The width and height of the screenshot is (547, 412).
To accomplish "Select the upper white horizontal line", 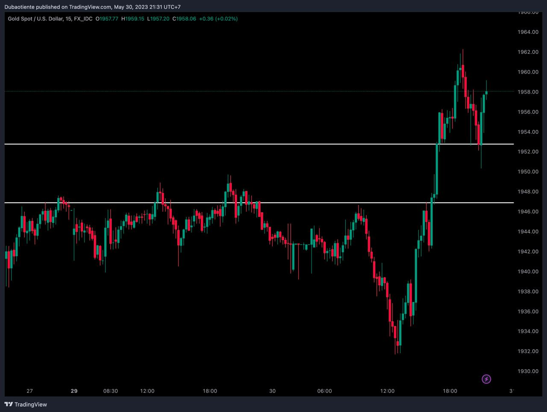I will 214,144.
